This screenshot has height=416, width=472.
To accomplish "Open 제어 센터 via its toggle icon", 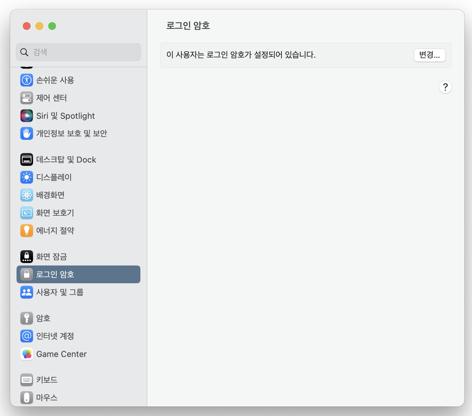I will coord(27,98).
